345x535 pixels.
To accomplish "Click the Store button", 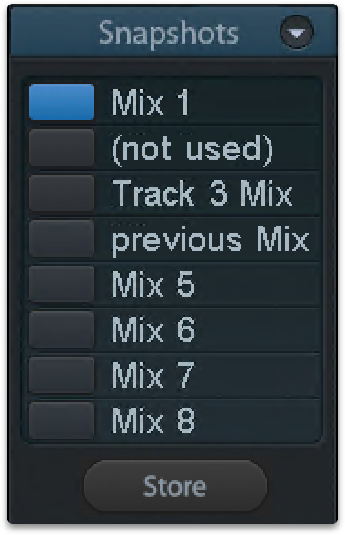I will point(175,486).
